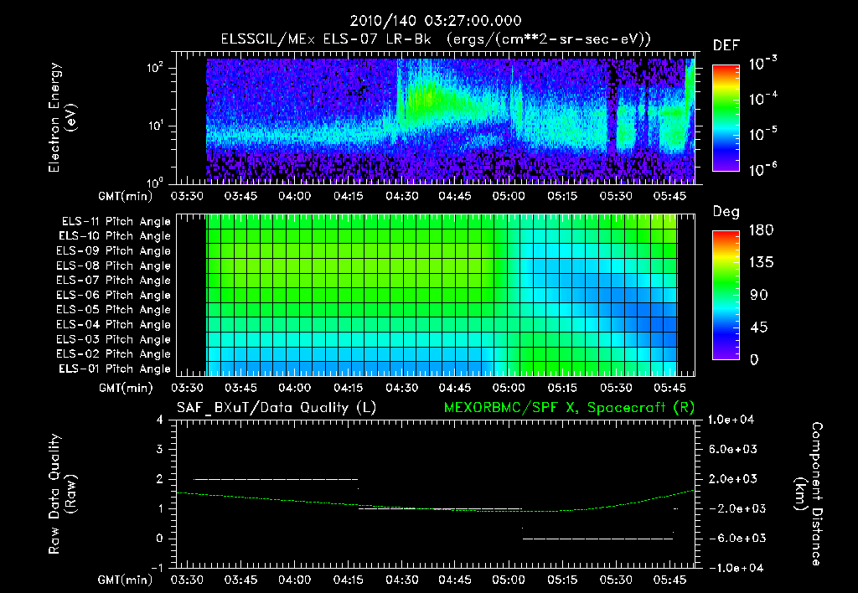Click the 10⁻⁵ value on DEF scale
The image size is (858, 593).
coord(762,133)
